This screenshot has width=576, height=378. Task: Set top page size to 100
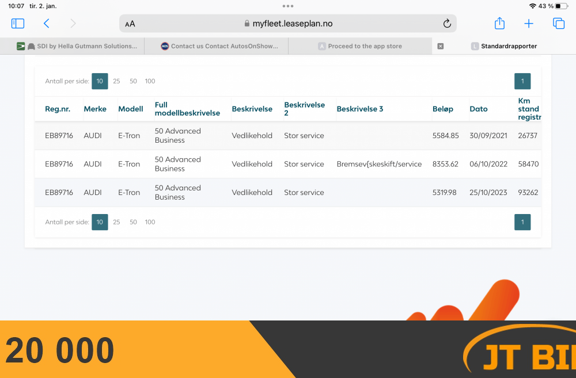pyautogui.click(x=150, y=81)
